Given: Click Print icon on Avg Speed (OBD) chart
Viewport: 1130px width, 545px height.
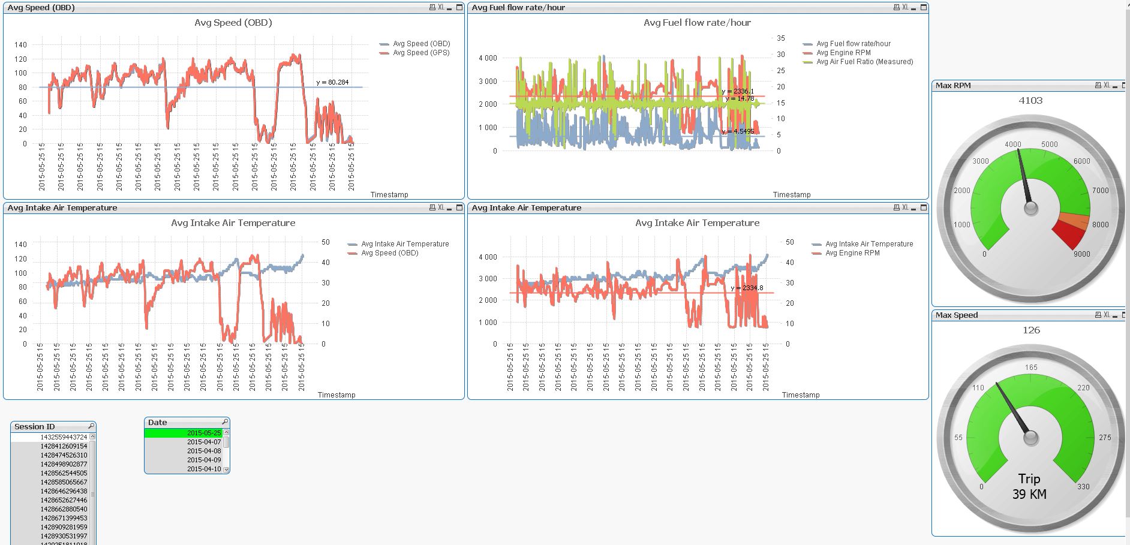Looking at the screenshot, I should point(432,8).
